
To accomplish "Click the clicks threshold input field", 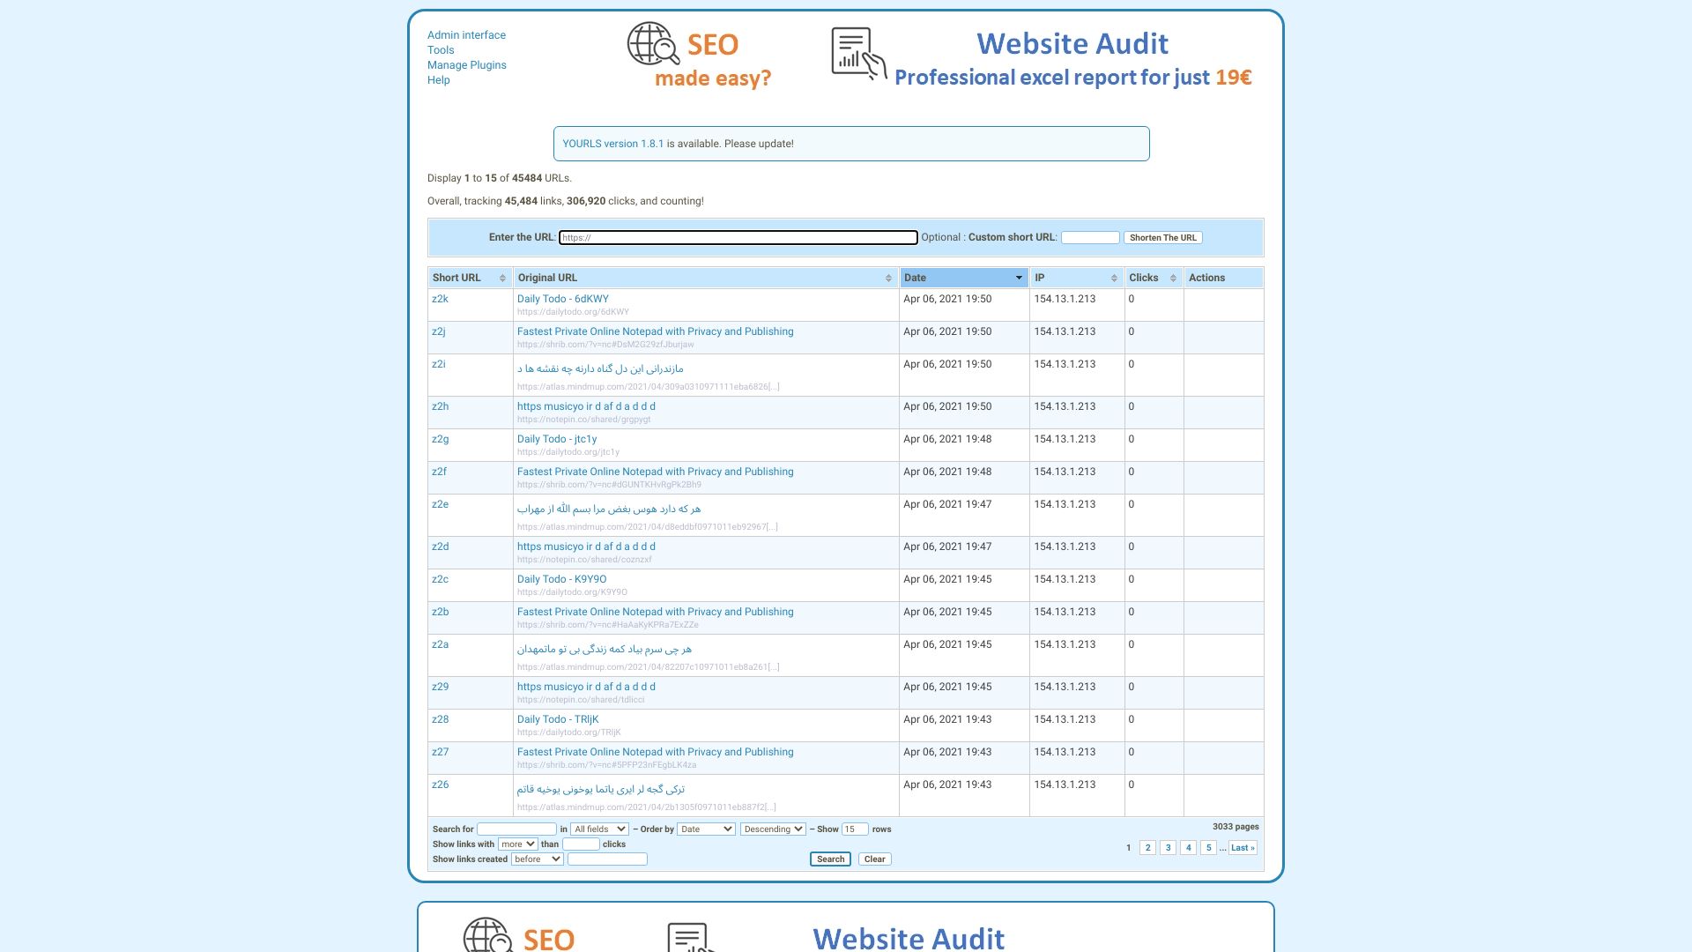I will [x=581, y=844].
